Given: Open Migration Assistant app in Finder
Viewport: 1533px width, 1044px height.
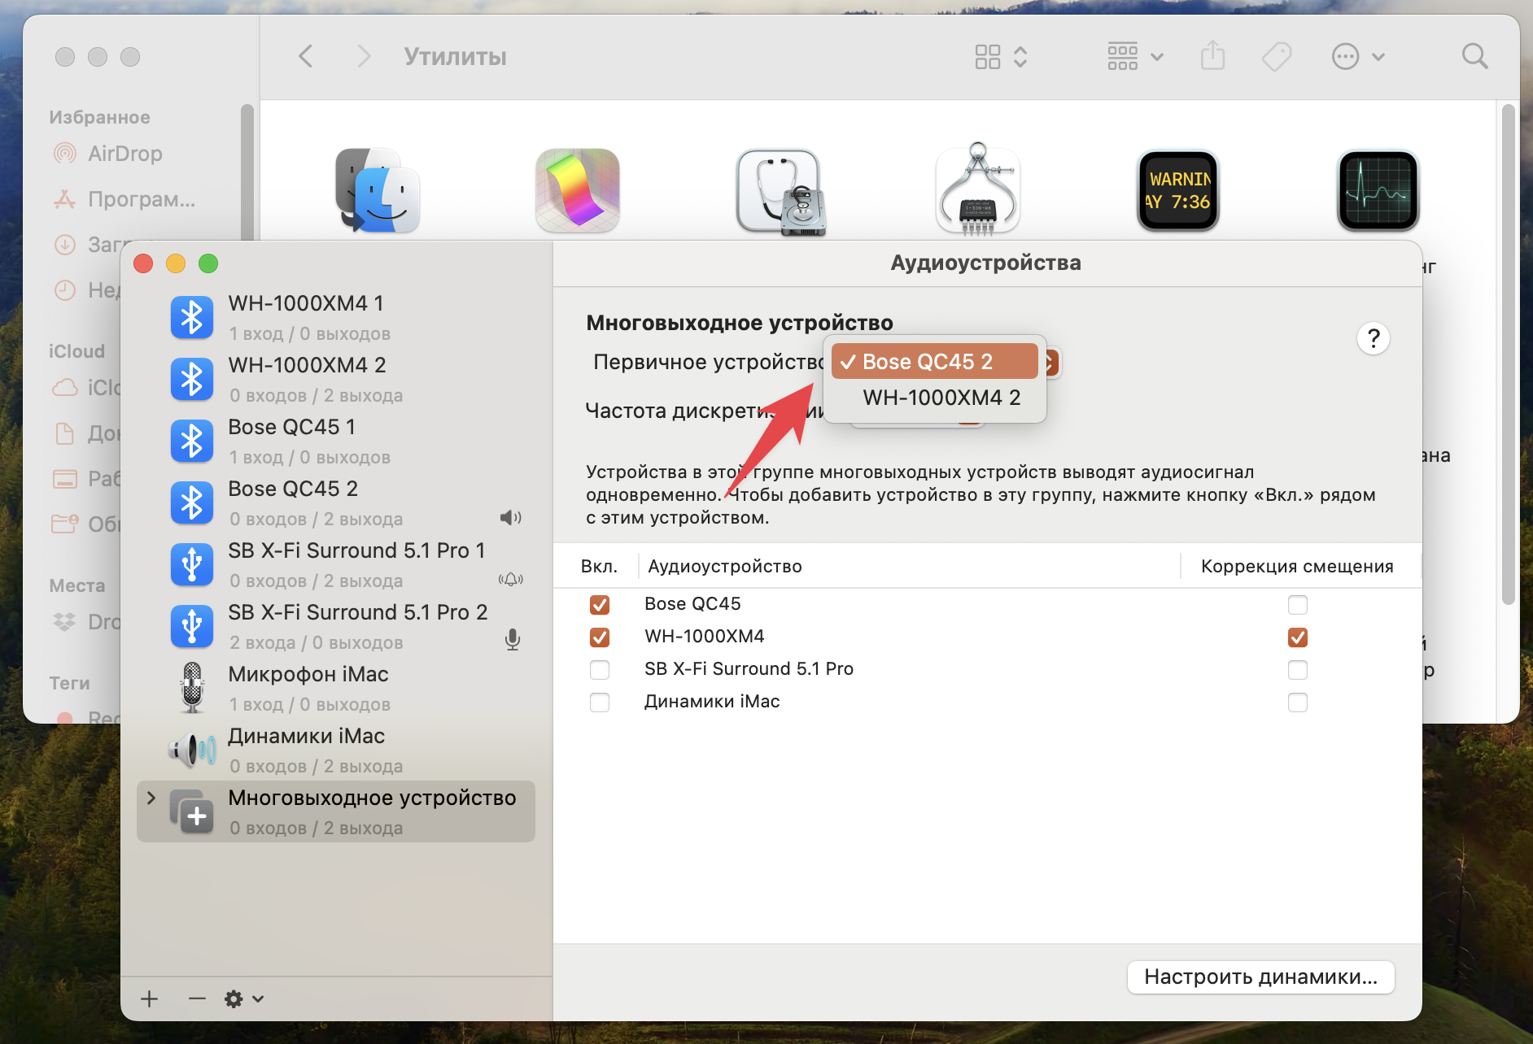Looking at the screenshot, I should coord(378,190).
